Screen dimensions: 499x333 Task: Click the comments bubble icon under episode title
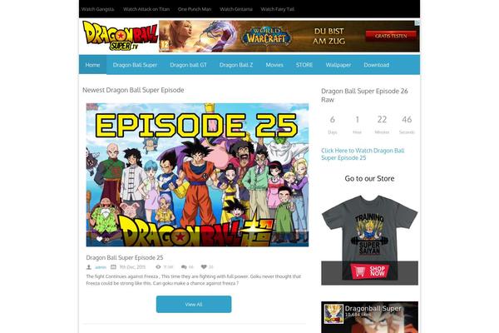coord(184,267)
